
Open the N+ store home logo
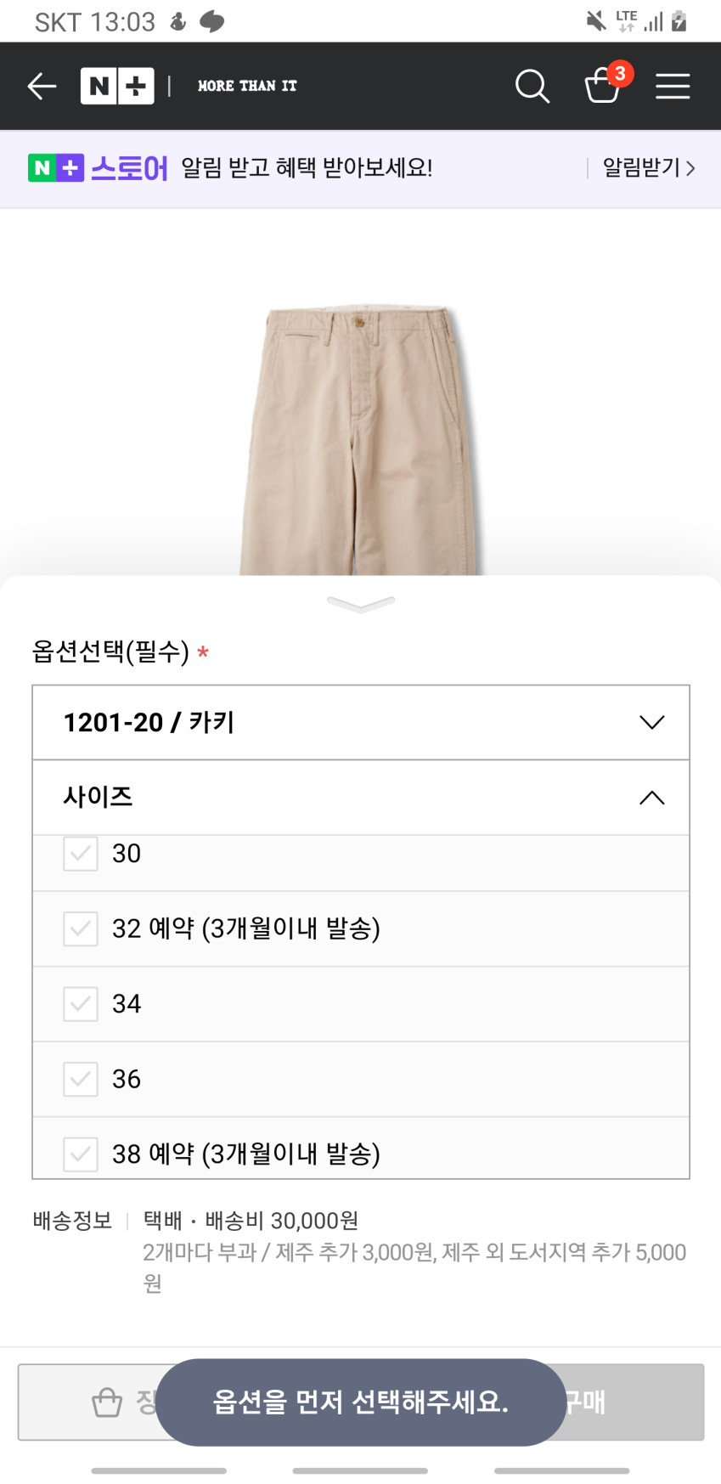tap(117, 86)
